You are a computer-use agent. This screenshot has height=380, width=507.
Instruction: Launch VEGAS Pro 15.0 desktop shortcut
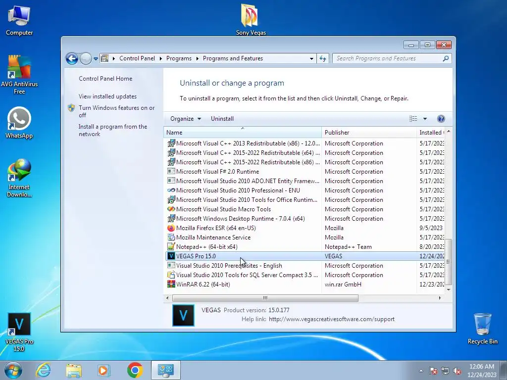click(x=19, y=332)
